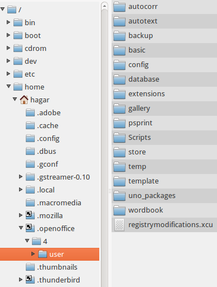Select the extensions folder name
This screenshot has width=217, height=287.
146,94
